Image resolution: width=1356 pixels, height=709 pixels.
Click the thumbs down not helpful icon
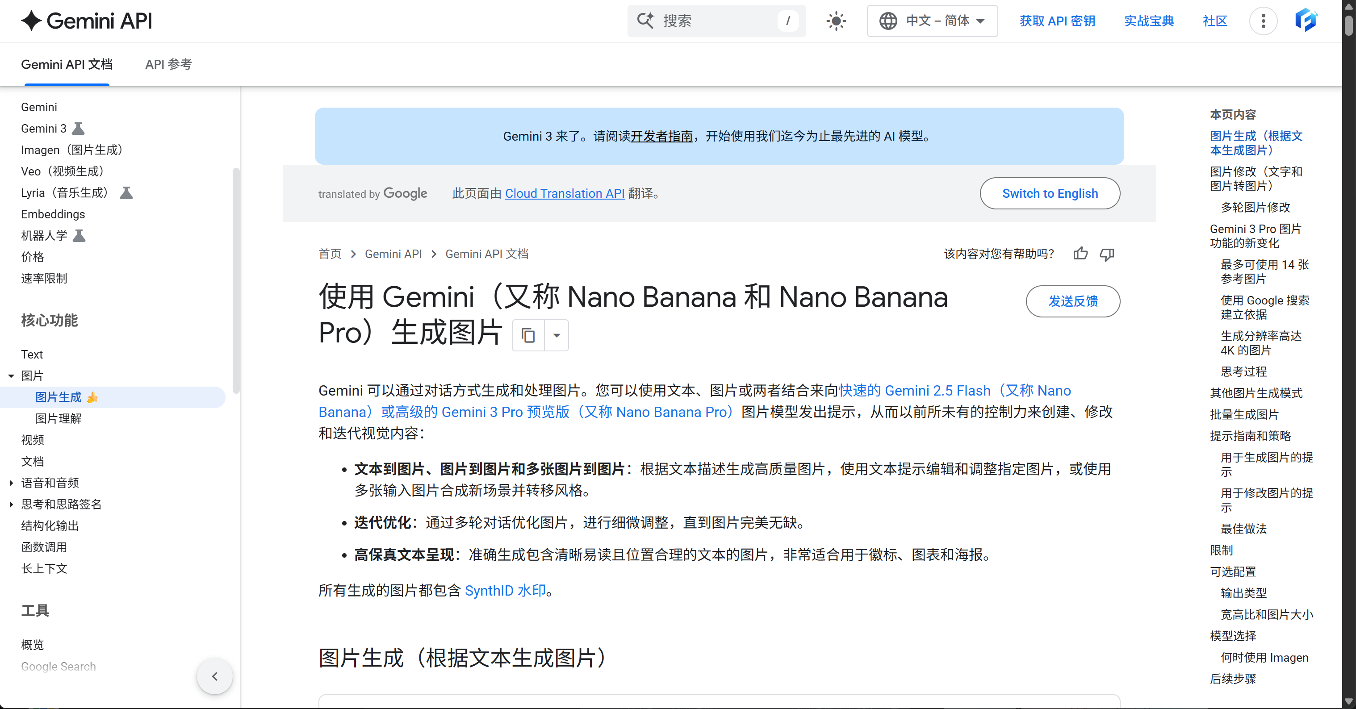click(x=1107, y=254)
